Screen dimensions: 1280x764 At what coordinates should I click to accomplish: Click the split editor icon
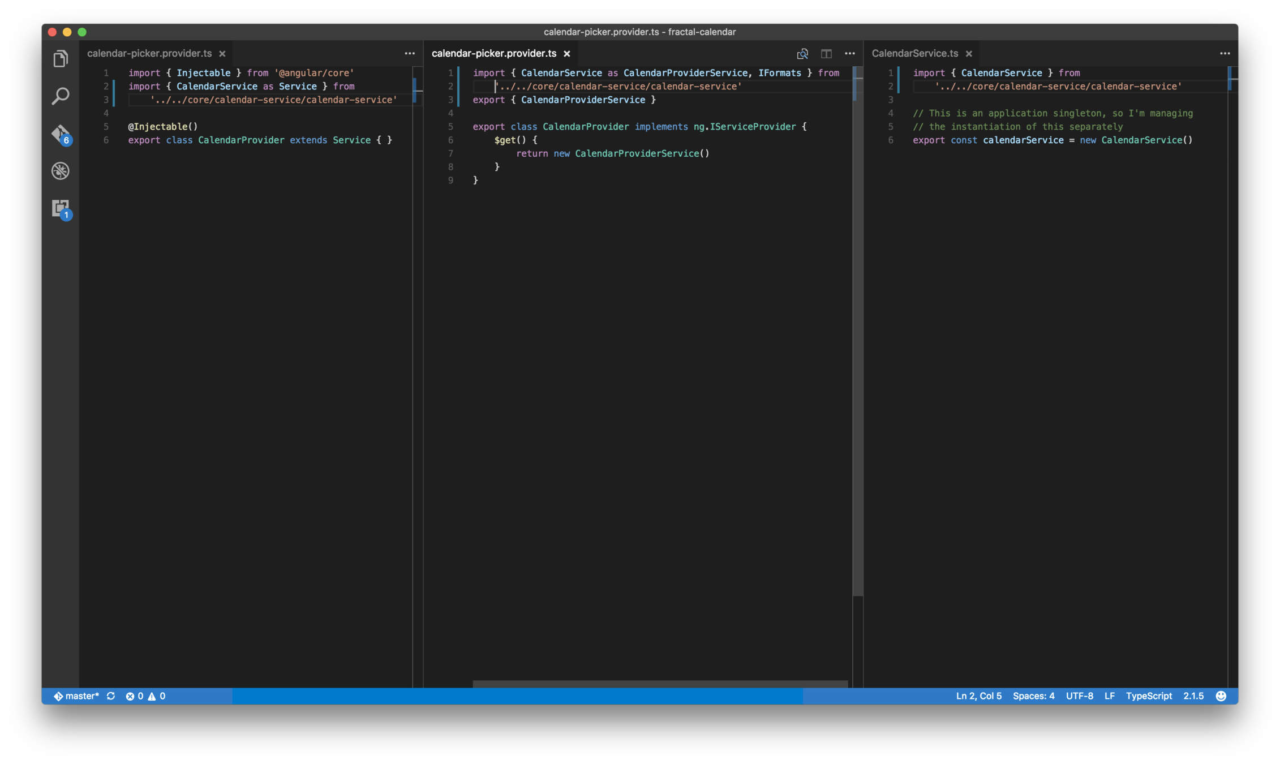coord(826,54)
